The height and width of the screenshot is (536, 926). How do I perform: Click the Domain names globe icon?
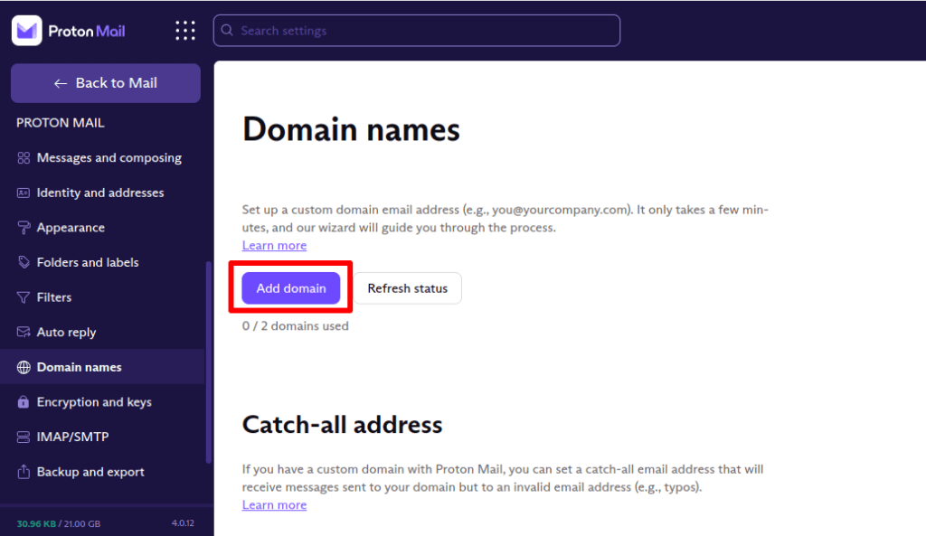point(22,367)
